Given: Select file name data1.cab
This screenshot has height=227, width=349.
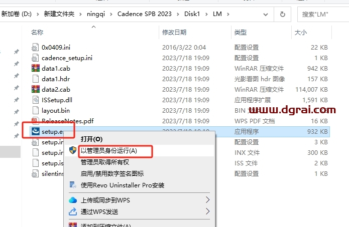Looking at the screenshot, I should 56,69.
